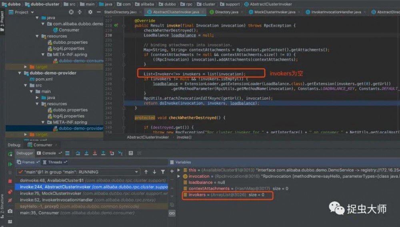Click the Step Into debugger icon
The height and width of the screenshot is (227, 400).
tap(86, 153)
